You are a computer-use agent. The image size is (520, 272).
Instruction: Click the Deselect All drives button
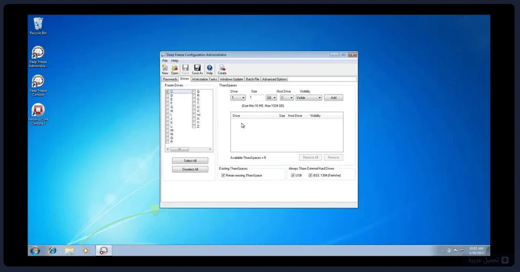tap(190, 169)
